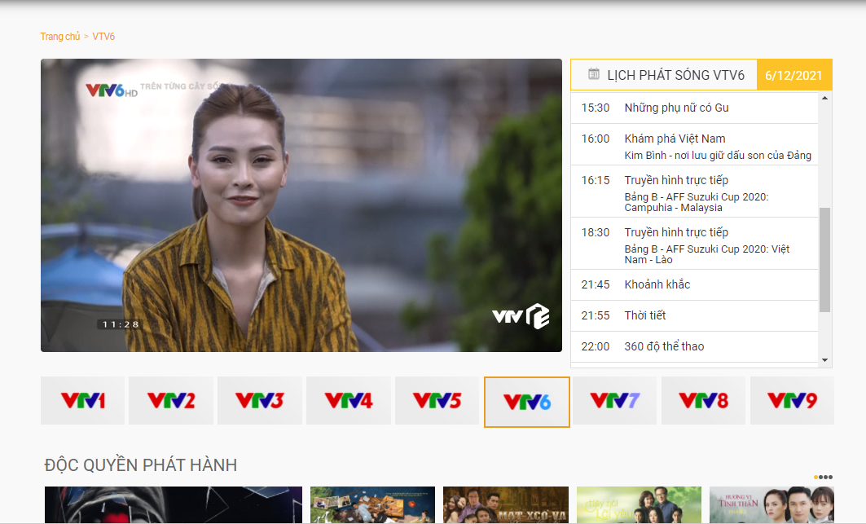This screenshot has height=524, width=866.
Task: Select the 21:45 Khoảnh khắc entry
Action: [x=694, y=284]
